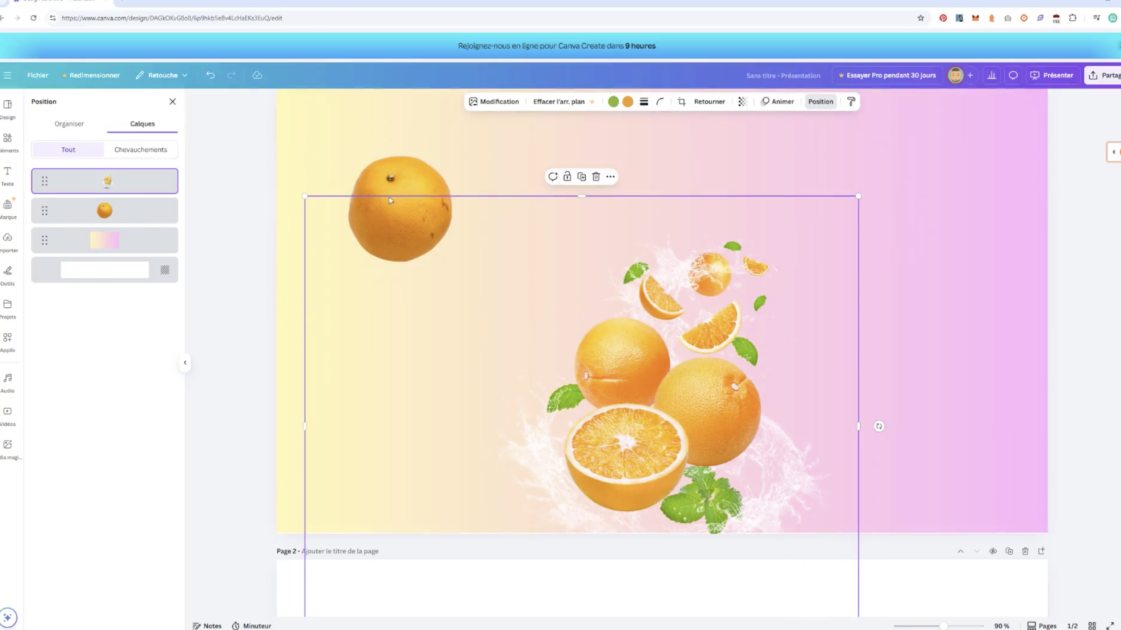Screen dimensions: 1121x630
Task: Select the orange color swatch
Action: click(627, 102)
